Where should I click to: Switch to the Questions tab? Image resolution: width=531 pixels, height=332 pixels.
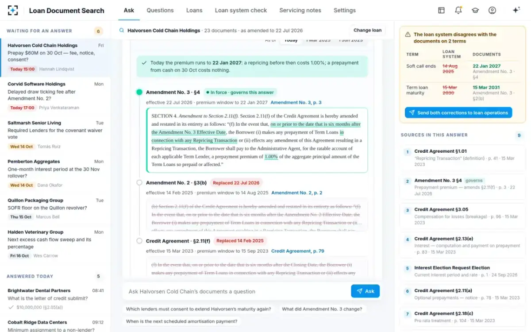coord(160,10)
